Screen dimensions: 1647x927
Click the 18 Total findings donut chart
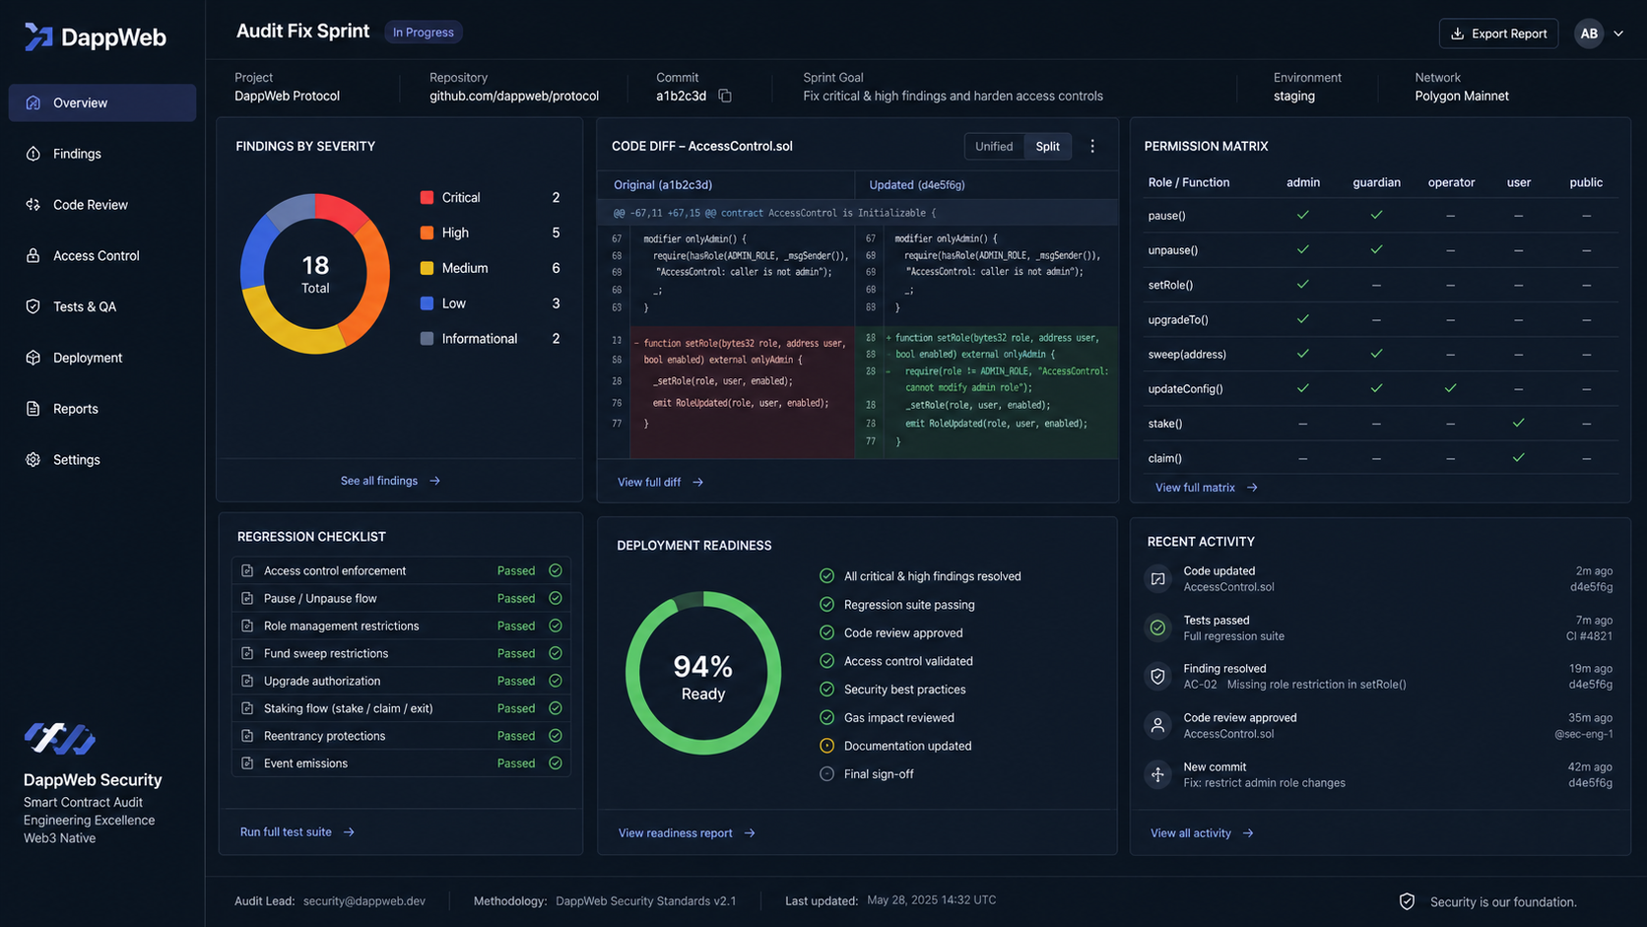[x=315, y=274]
